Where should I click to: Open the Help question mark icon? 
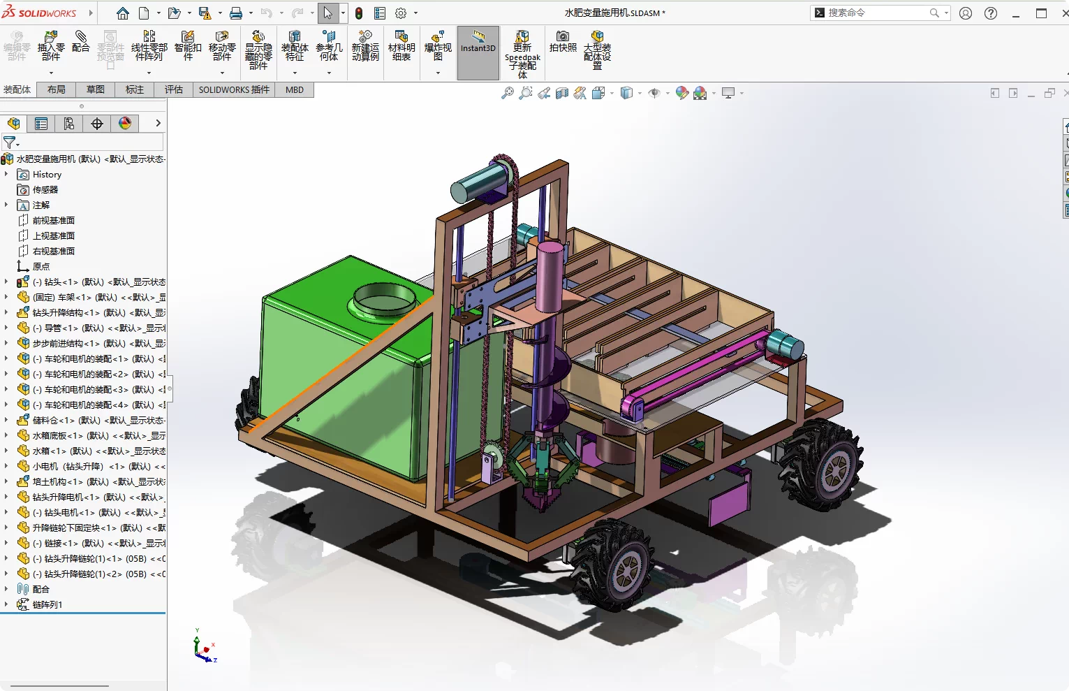[991, 13]
